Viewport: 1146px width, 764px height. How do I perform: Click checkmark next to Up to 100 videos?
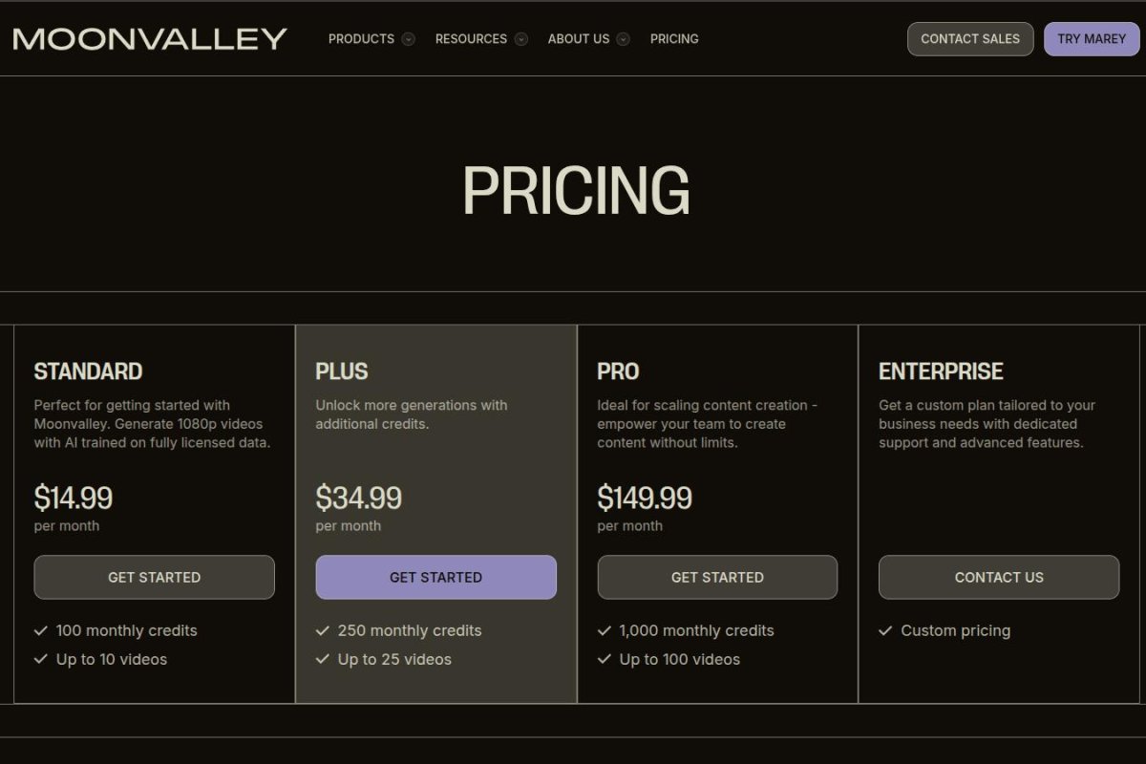coord(605,659)
